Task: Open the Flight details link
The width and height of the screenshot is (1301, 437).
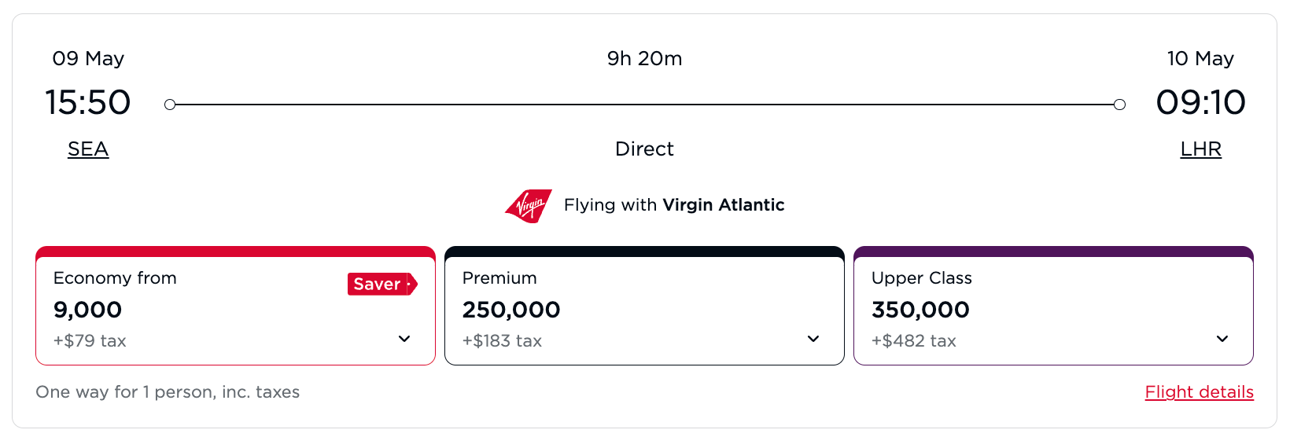Action: point(1199,391)
